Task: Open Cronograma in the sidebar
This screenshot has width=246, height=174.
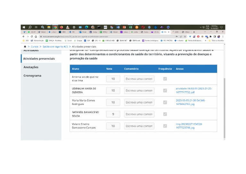Action: tap(32, 76)
